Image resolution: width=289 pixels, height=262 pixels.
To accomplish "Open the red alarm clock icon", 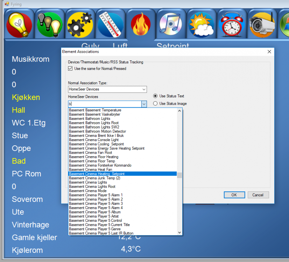I will coord(231,24).
